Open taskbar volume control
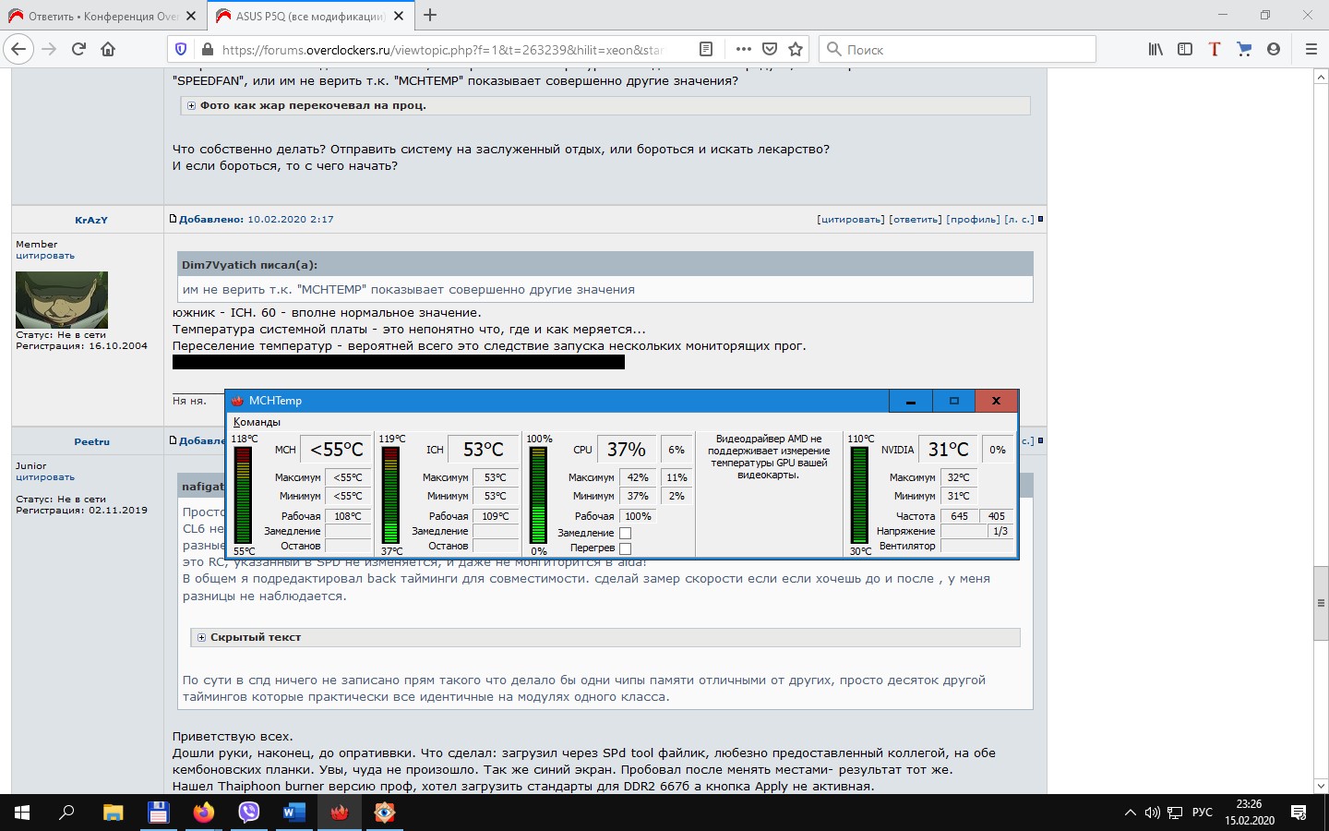Viewport: 1329px width, 831px height. click(1152, 813)
